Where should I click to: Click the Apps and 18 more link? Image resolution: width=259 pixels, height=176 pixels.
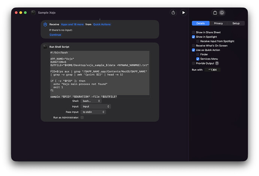[72, 24]
